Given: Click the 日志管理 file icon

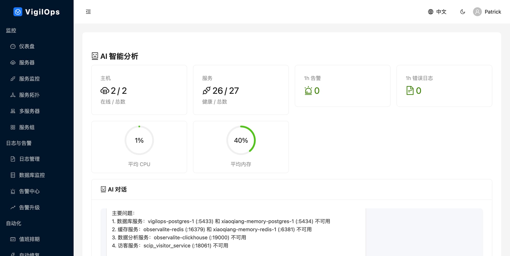Looking at the screenshot, I should [13, 159].
